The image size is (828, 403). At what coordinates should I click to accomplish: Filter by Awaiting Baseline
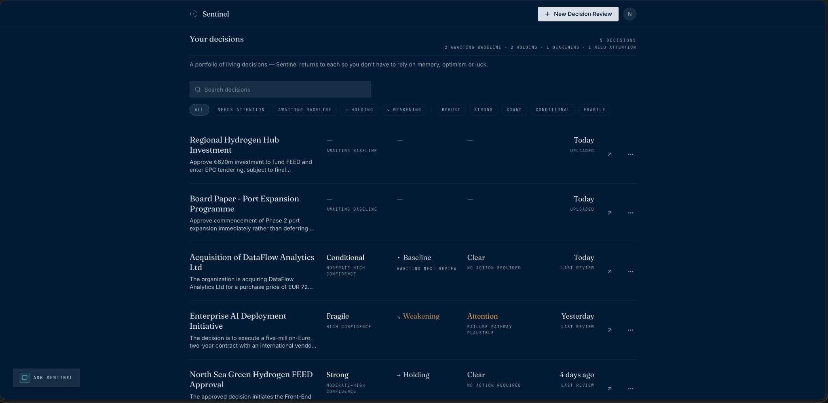click(x=305, y=110)
